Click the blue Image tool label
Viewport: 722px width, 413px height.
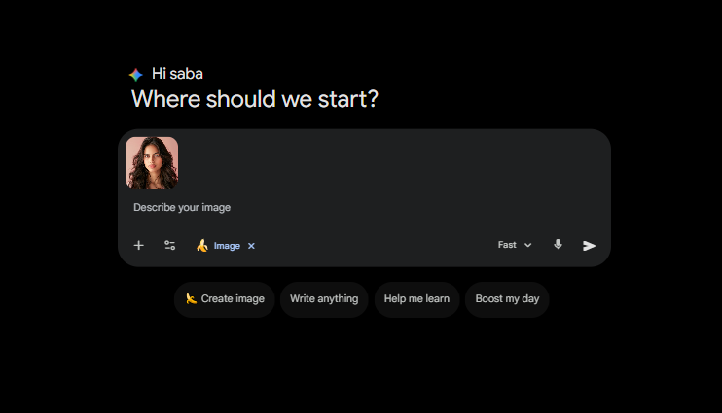(x=227, y=246)
